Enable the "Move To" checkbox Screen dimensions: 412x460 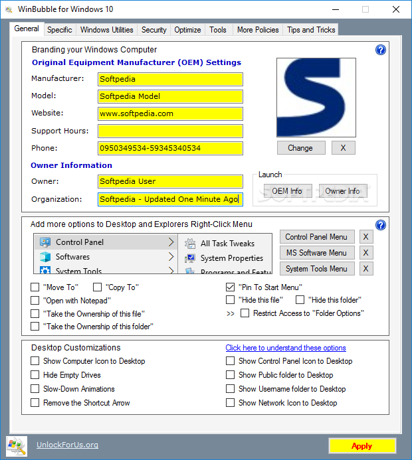(x=35, y=287)
